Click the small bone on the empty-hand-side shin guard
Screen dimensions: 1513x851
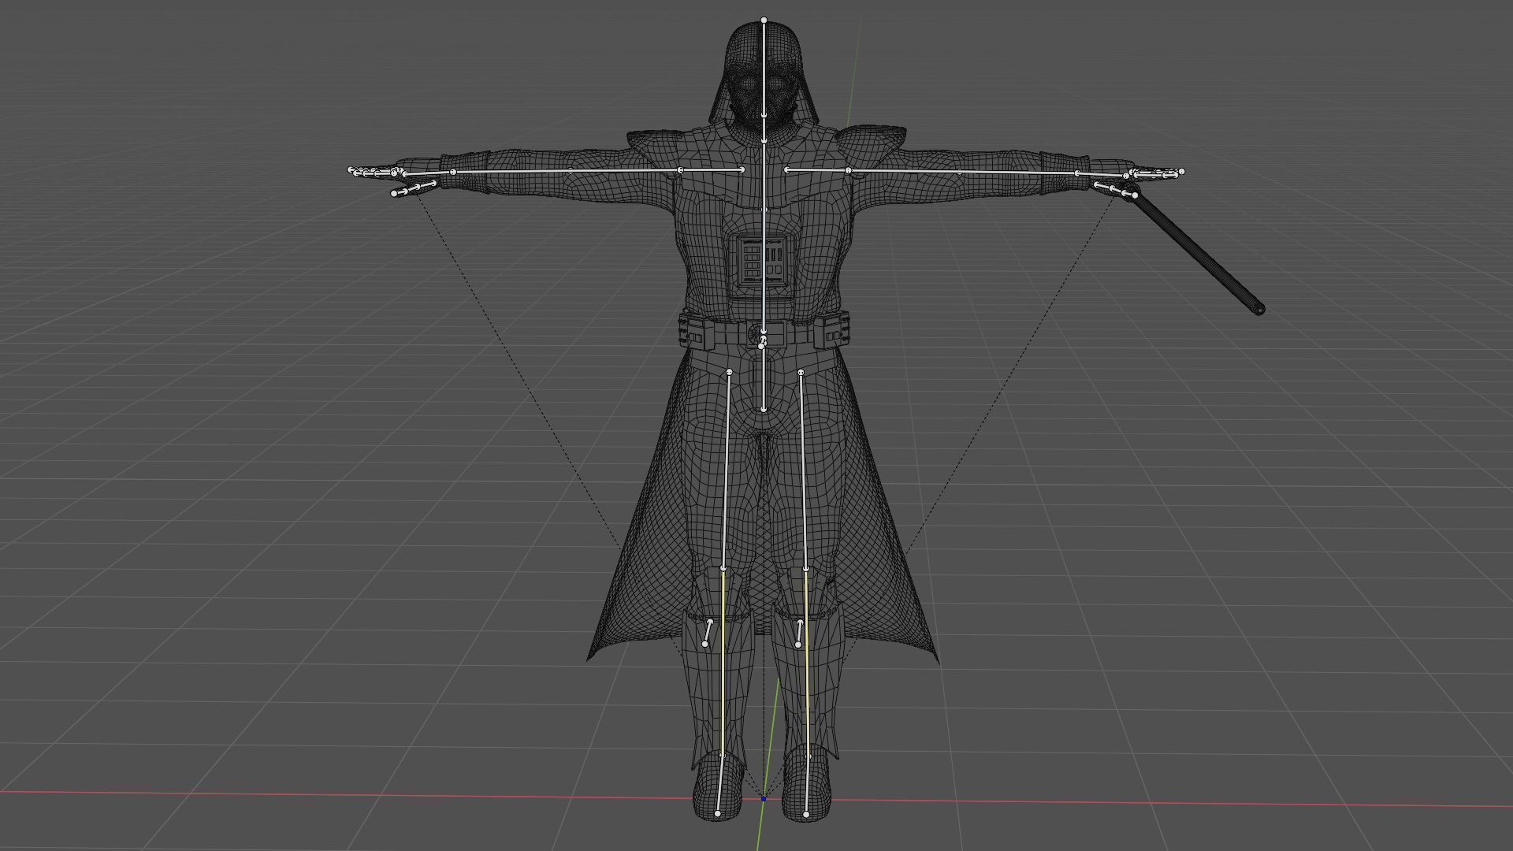(x=708, y=633)
